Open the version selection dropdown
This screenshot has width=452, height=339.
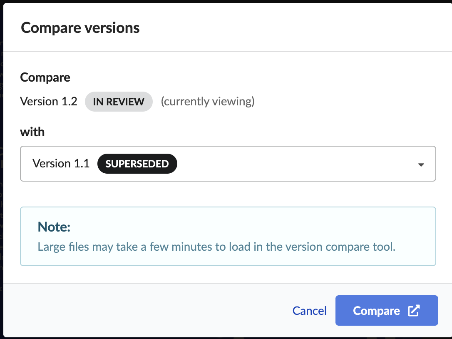[x=228, y=164]
